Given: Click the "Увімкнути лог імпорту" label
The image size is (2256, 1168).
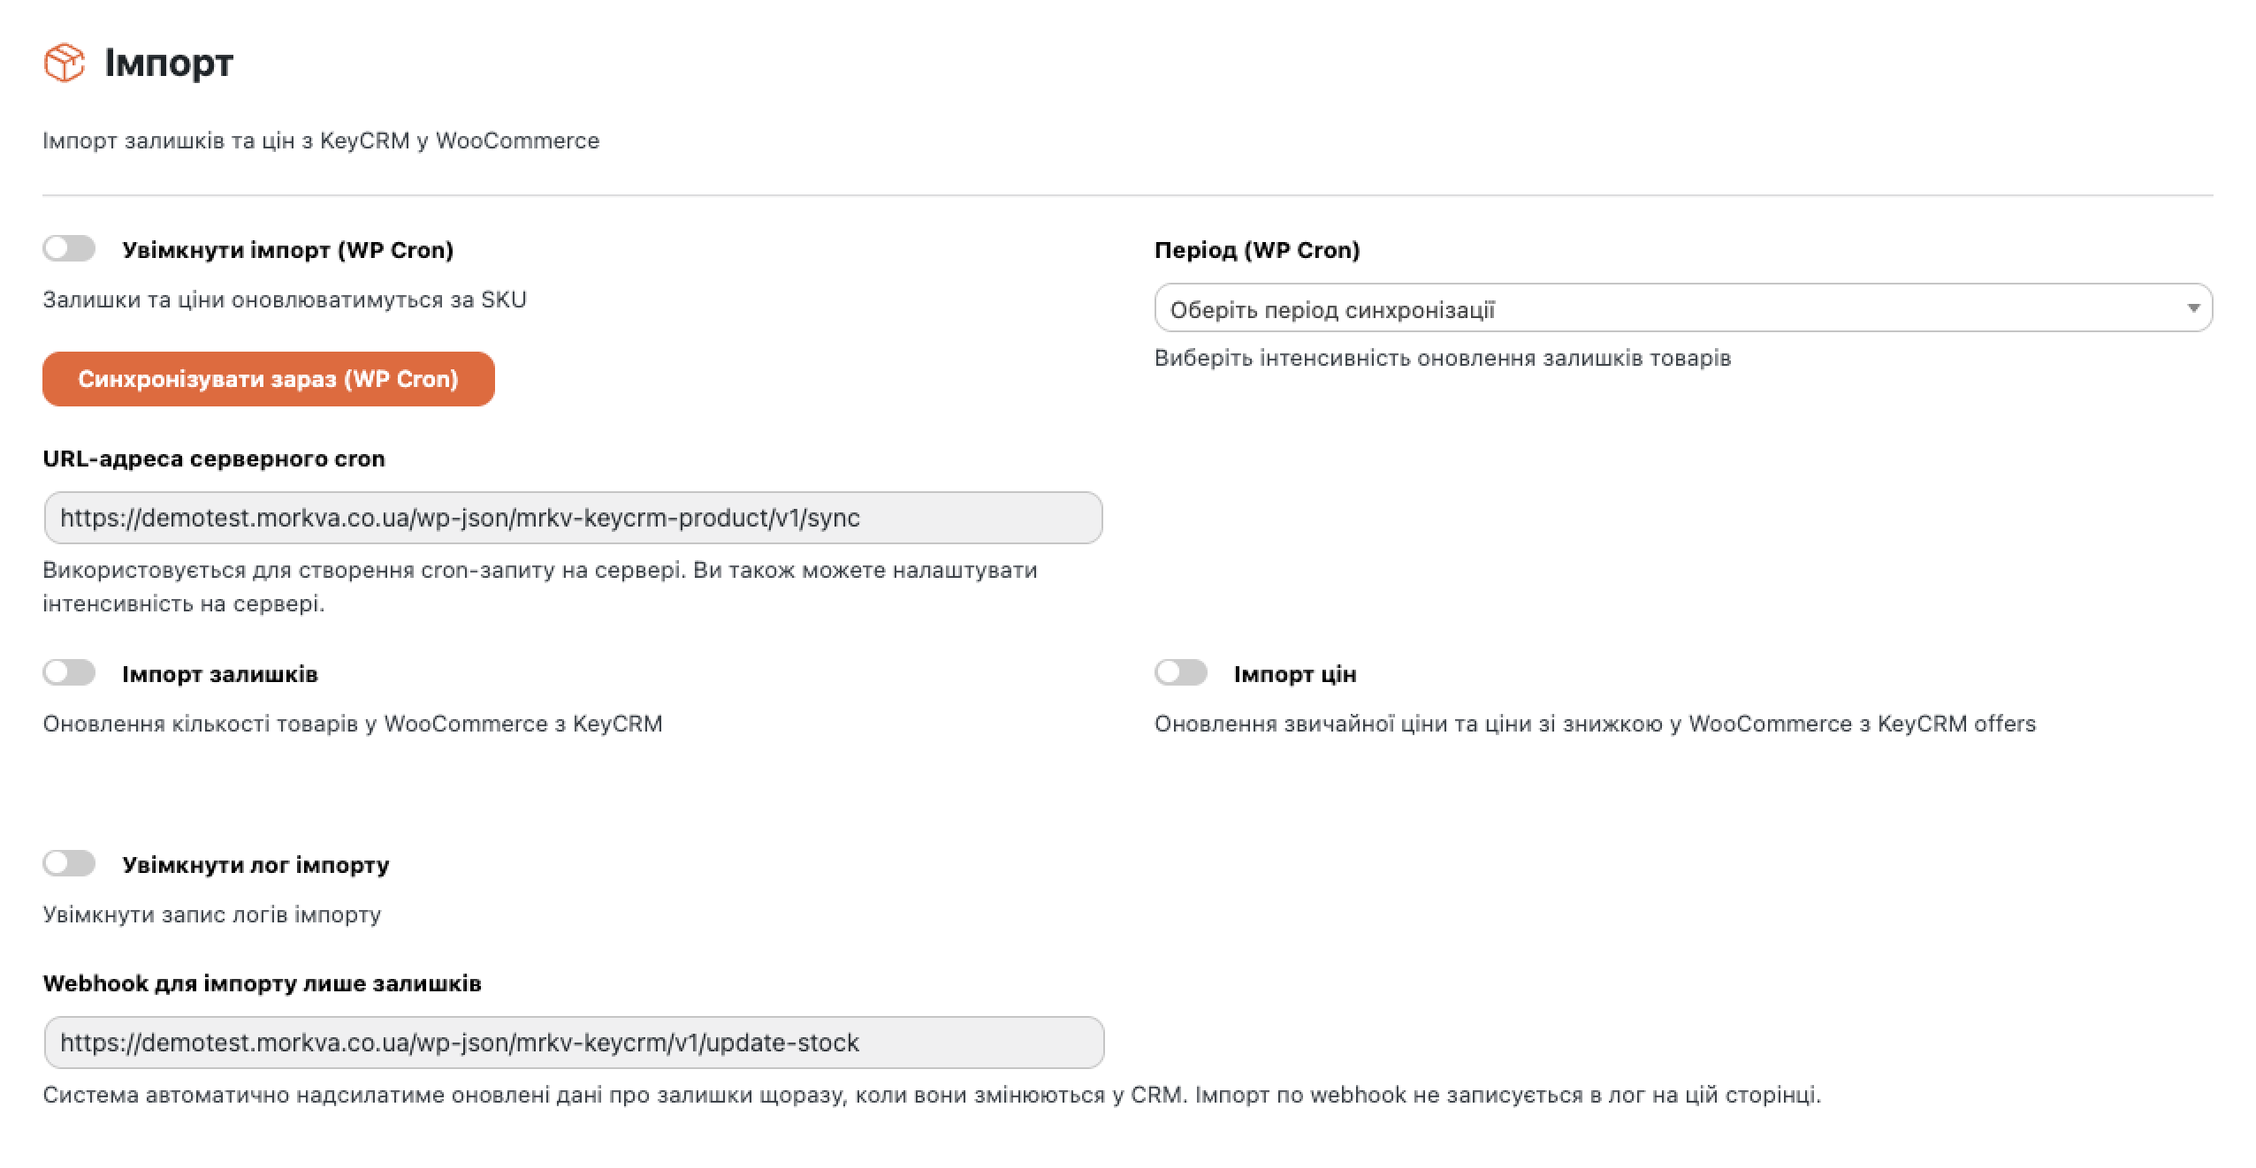Looking at the screenshot, I should click(255, 864).
